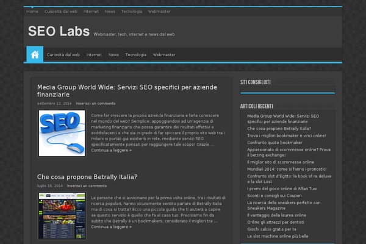This screenshot has height=244, width=366.
Task: Click the blue home icon button
Action: click(x=35, y=54)
